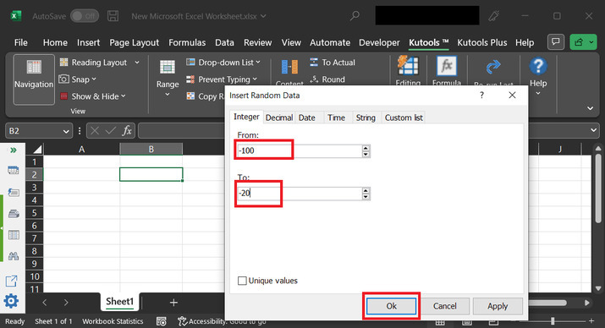Image resolution: width=605 pixels, height=328 pixels.
Task: Toggle the AutoSave switch
Action: pyautogui.click(x=85, y=16)
